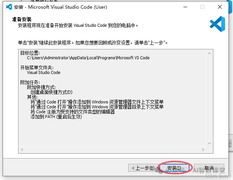233x180 pixels.
Task: Click the 目标位置 label in summary
Action: click(x=30, y=53)
